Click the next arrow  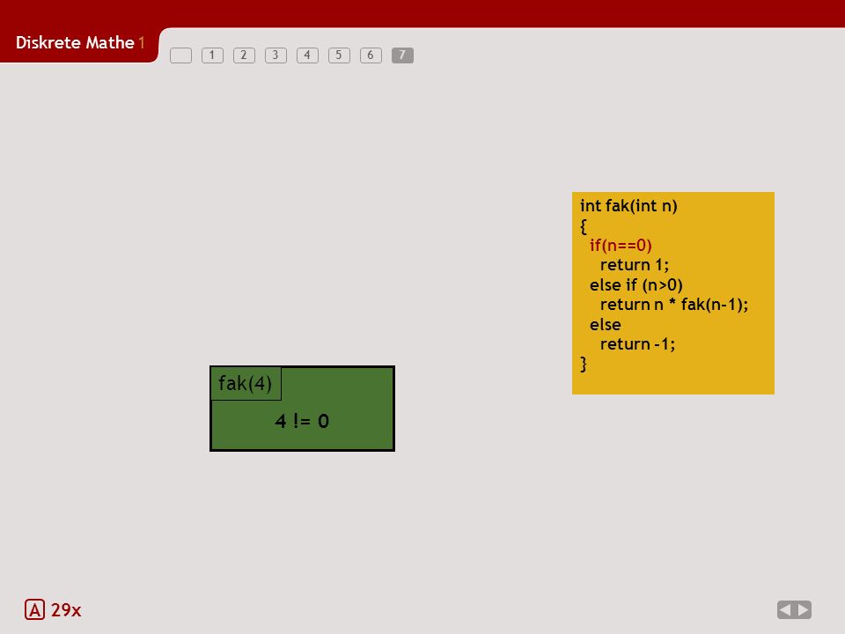[x=803, y=609]
